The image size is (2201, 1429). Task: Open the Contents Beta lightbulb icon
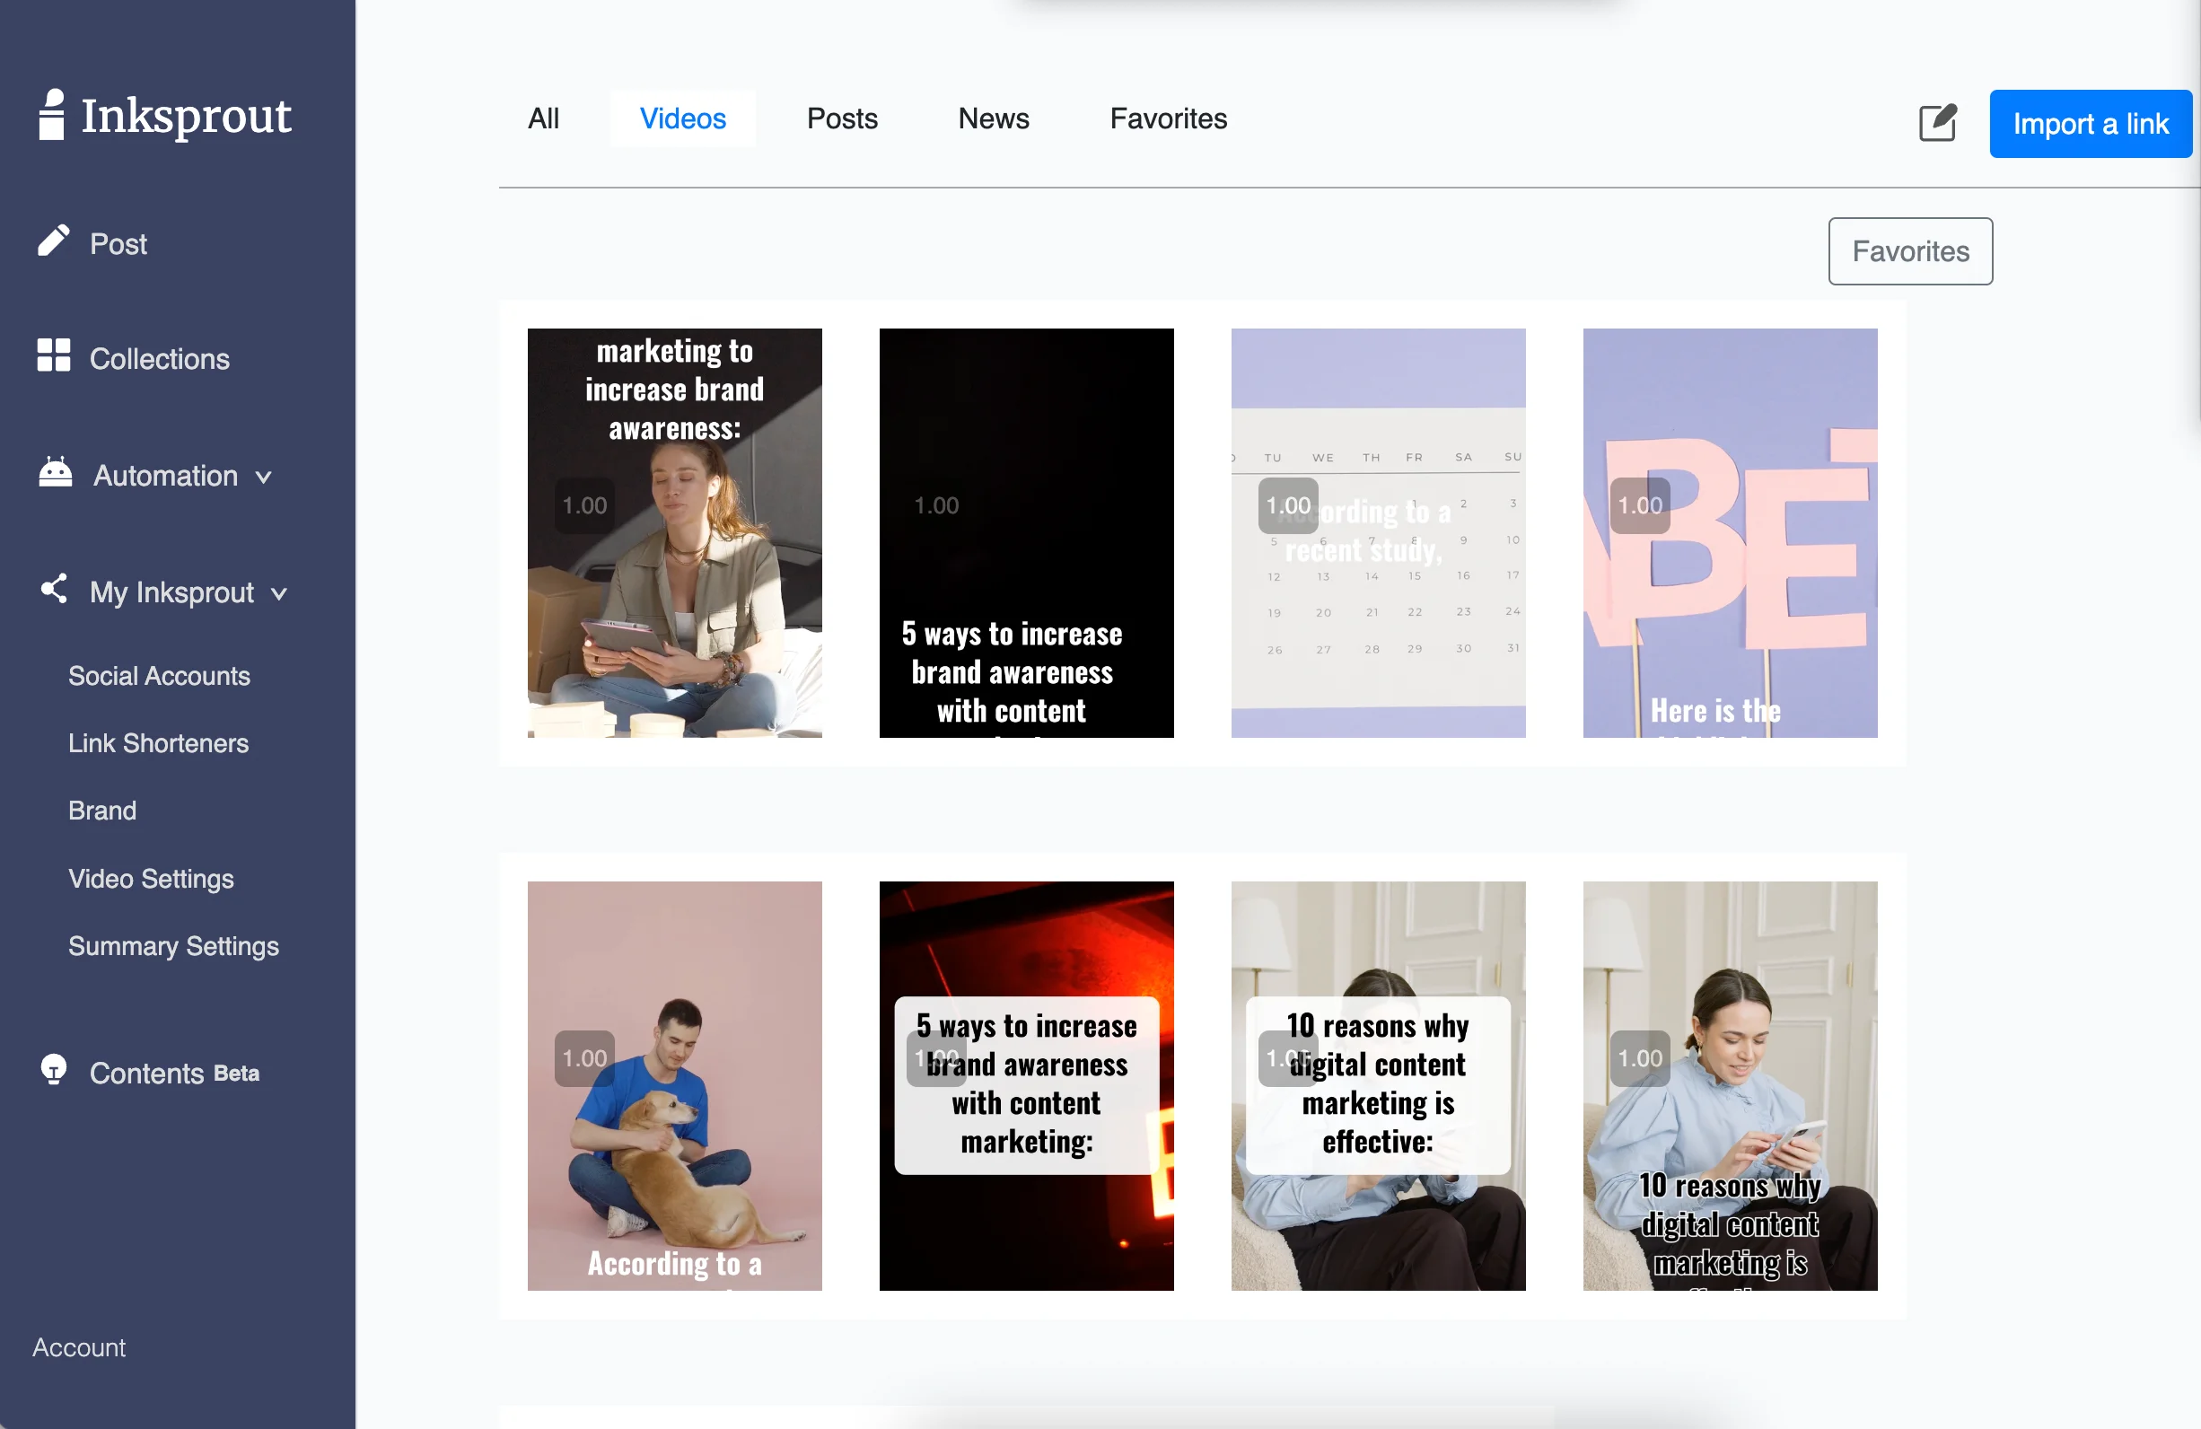54,1071
